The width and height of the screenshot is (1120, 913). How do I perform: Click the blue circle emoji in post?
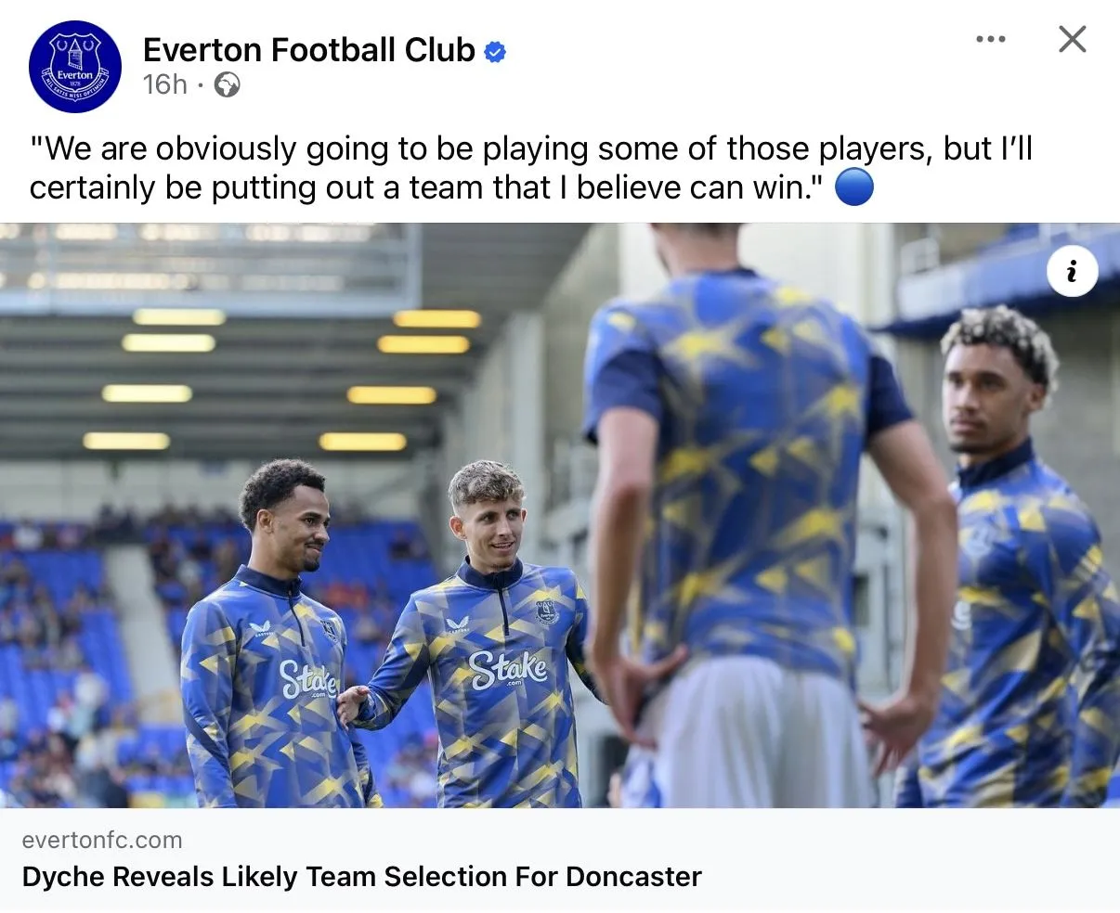[853, 188]
